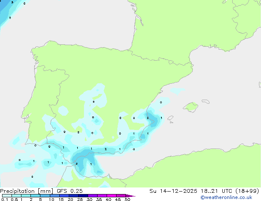The height and width of the screenshot is (201, 261).
Task: Click the '20' legend scale label
Action: tap(70, 199)
